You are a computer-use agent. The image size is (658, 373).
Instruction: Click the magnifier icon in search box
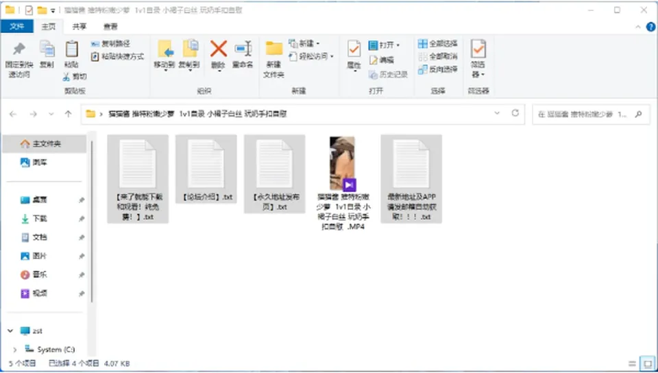[x=638, y=114]
